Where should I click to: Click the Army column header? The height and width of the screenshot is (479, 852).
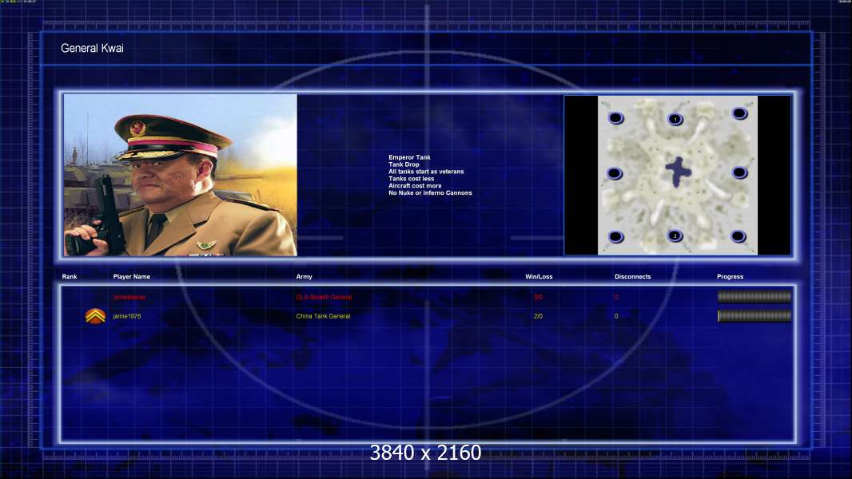pyautogui.click(x=305, y=277)
